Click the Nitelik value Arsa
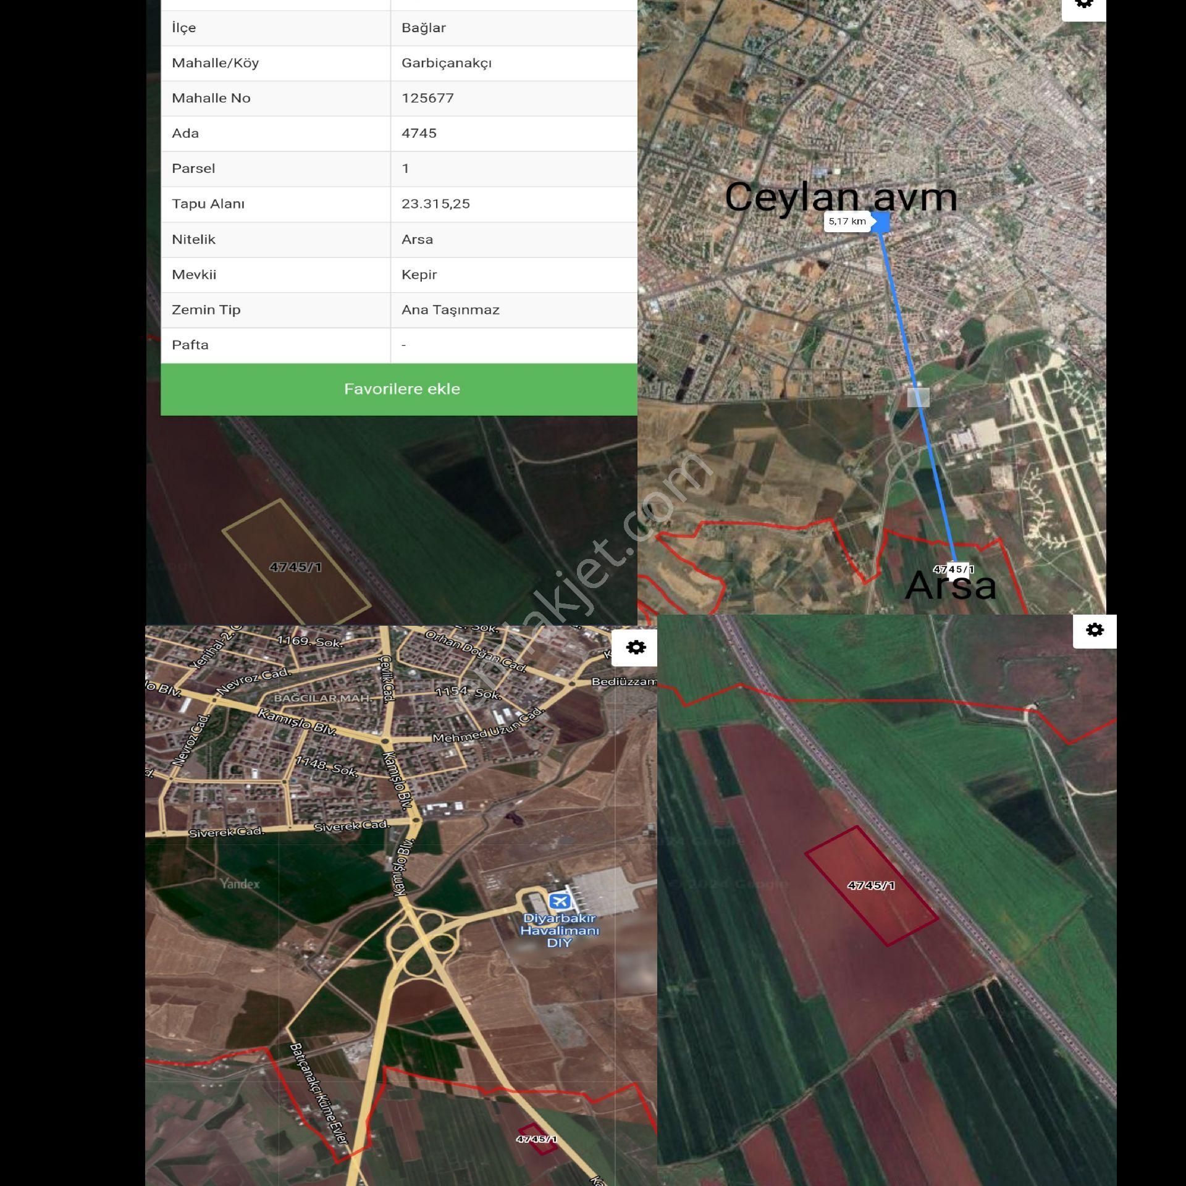 (417, 240)
